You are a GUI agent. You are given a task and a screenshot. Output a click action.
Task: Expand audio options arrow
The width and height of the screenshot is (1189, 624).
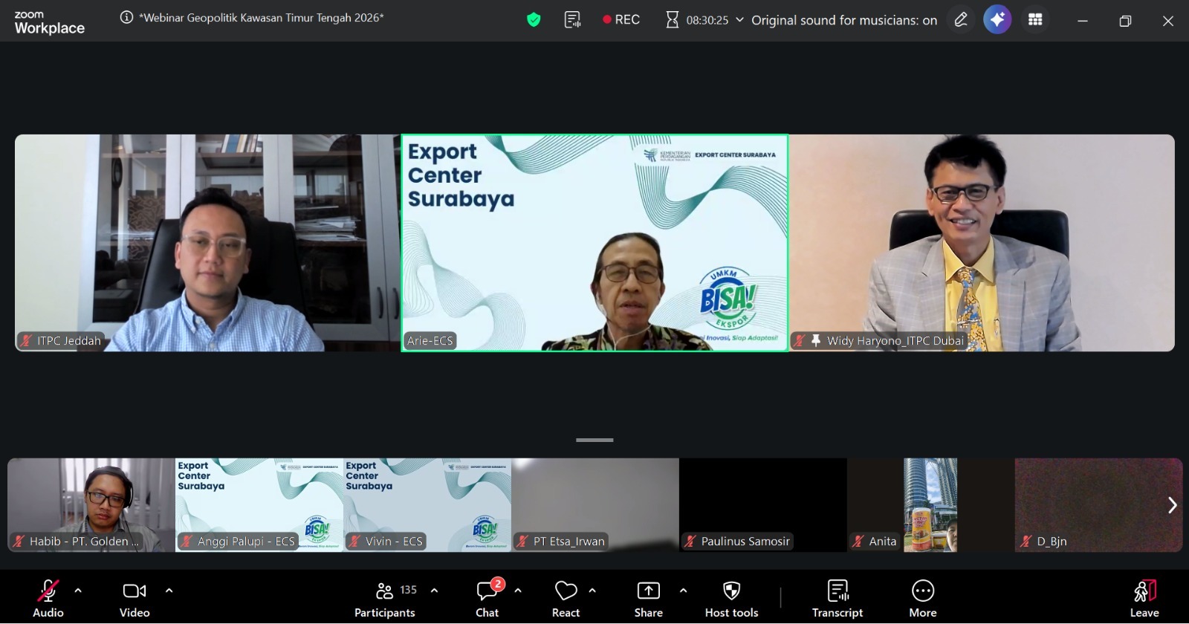pyautogui.click(x=78, y=591)
